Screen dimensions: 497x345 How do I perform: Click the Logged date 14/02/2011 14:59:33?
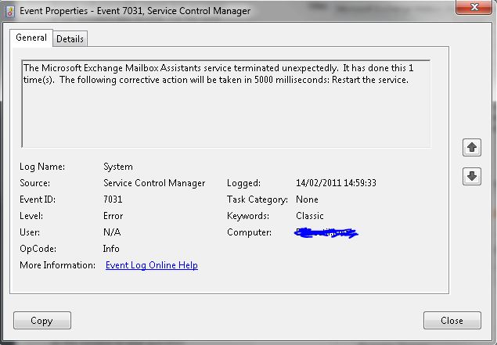[336, 183]
